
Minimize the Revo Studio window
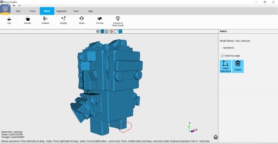(257, 2)
